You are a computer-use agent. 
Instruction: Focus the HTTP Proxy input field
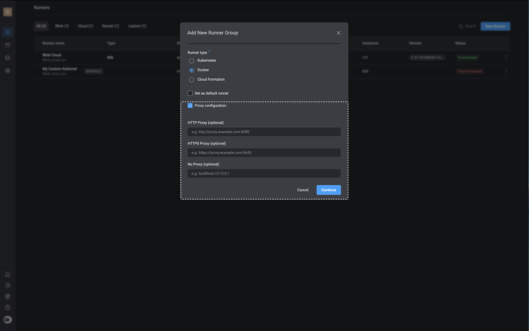coord(264,132)
